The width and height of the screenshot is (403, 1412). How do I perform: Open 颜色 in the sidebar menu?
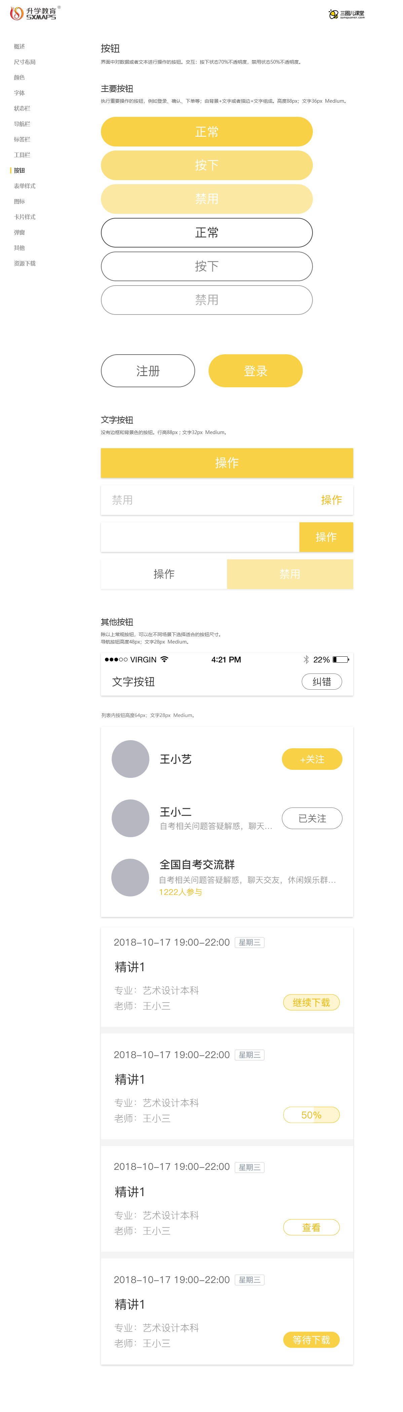(19, 77)
